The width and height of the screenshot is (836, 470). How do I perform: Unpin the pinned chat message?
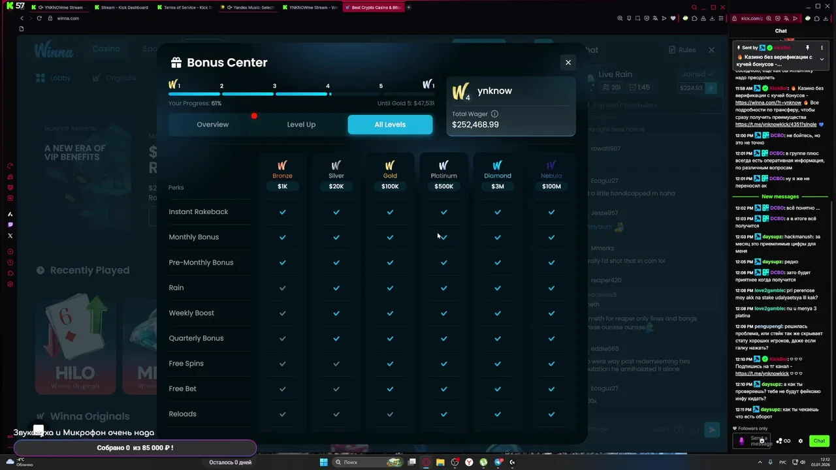click(807, 48)
